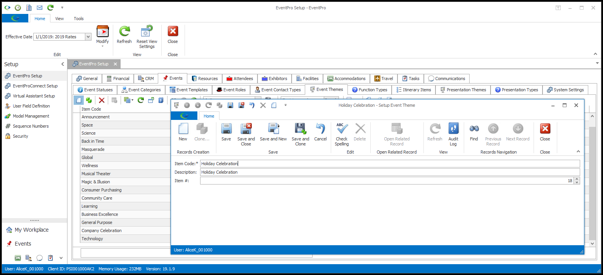Image resolution: width=603 pixels, height=275 pixels.
Task: Go to the Function Types sub-tab
Action: [x=370, y=90]
